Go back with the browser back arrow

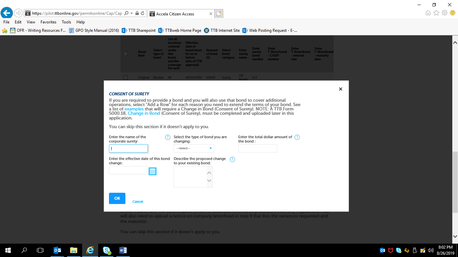click(7, 13)
